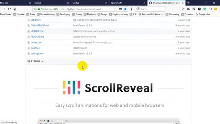Toggle the bookmark star for this page
220x124 pixels.
pyautogui.click(x=125, y=9)
